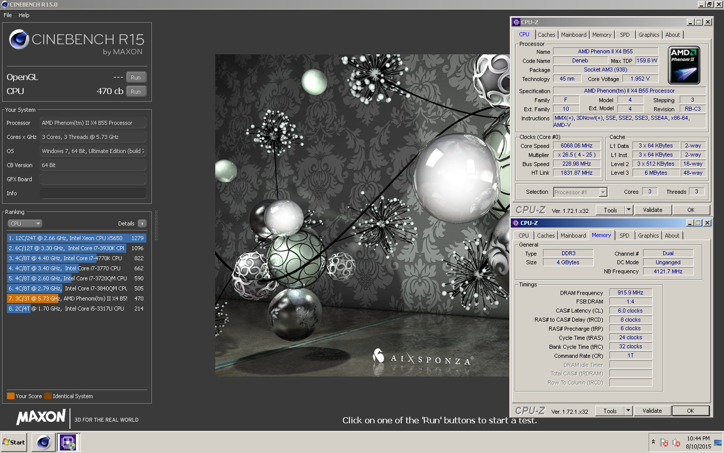Screen dimensions: 724x453
Task: Expand Tools dropdown arrow in upper CPU-Z window
Action: pos(629,210)
